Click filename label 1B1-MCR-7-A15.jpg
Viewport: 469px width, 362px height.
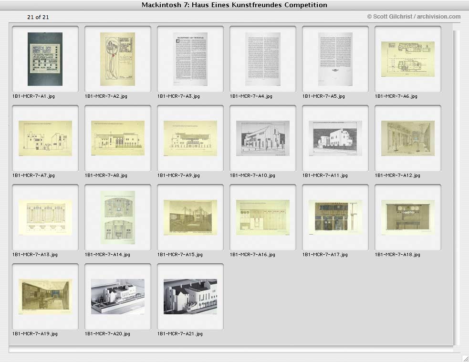pyautogui.click(x=180, y=255)
